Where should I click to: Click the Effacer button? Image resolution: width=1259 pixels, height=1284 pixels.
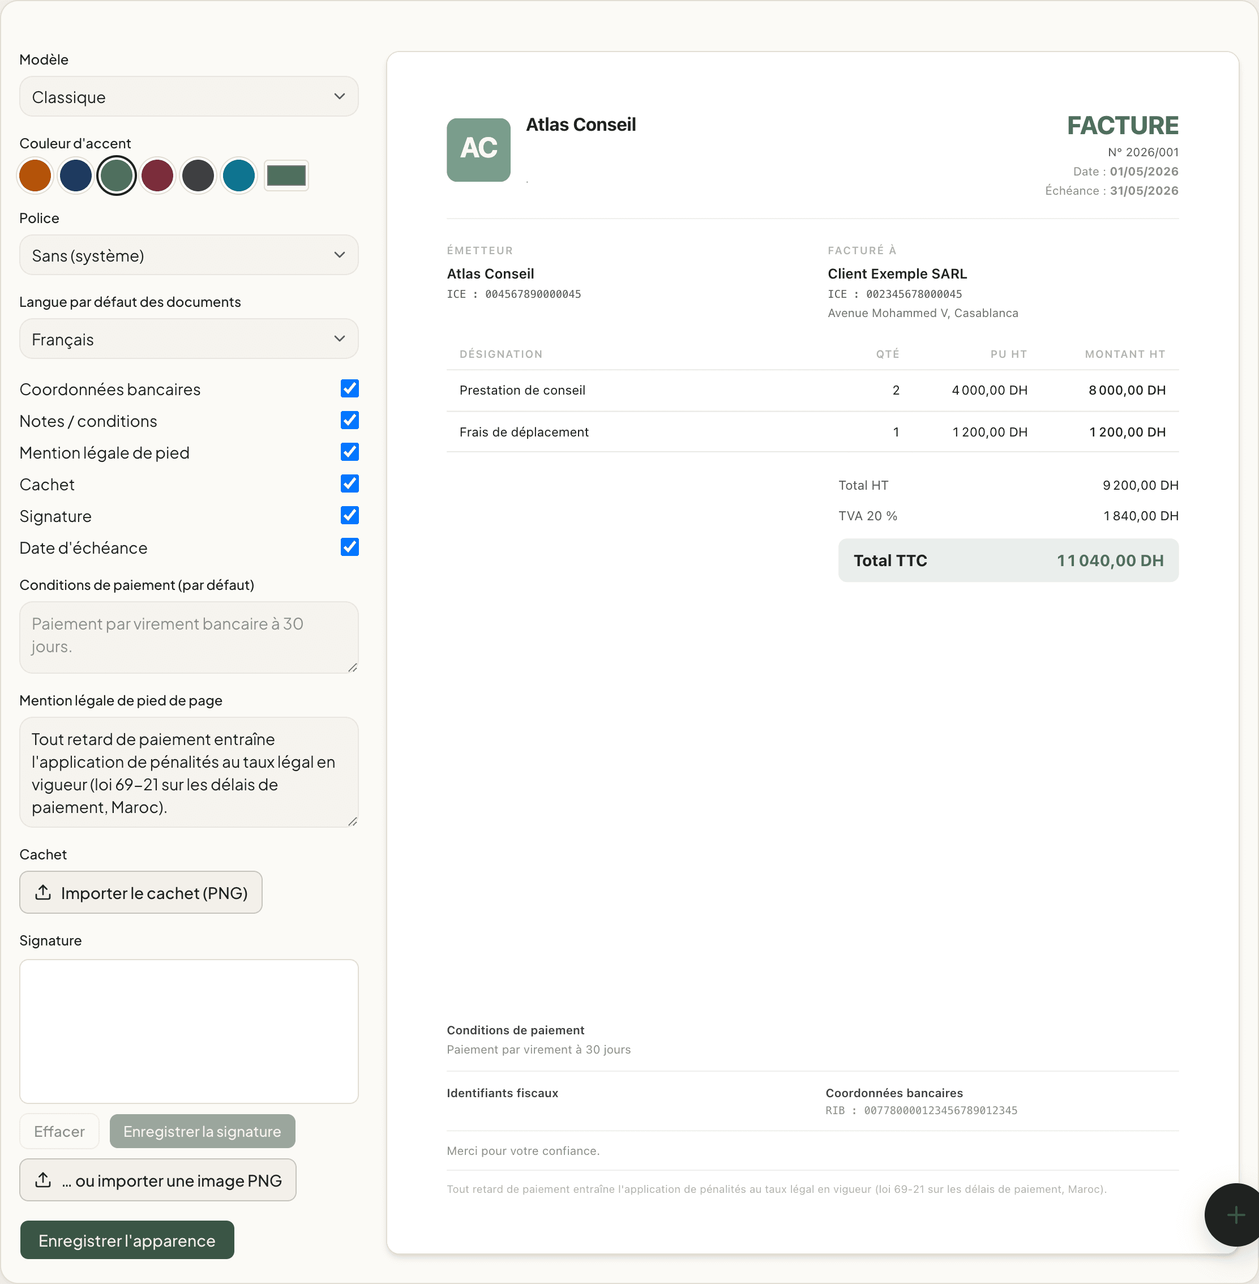59,1131
